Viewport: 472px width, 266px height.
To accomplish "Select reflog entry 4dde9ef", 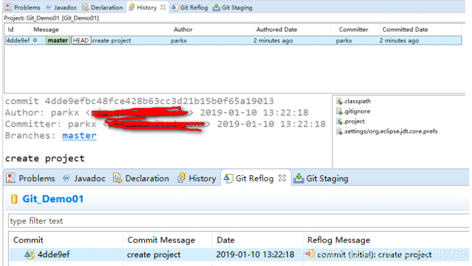I will [x=53, y=255].
